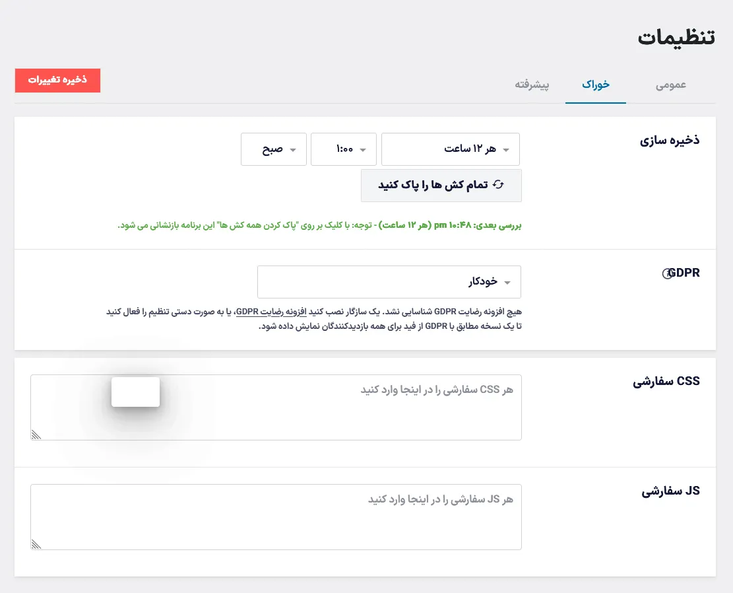Click the تمام کش ها را پاک کنید button

point(441,186)
